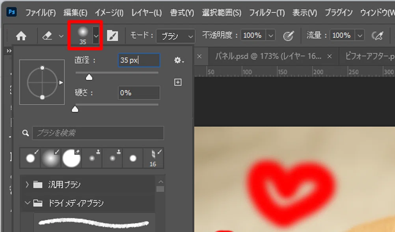
Task: Select the large soft round recent brush
Action: click(x=50, y=158)
